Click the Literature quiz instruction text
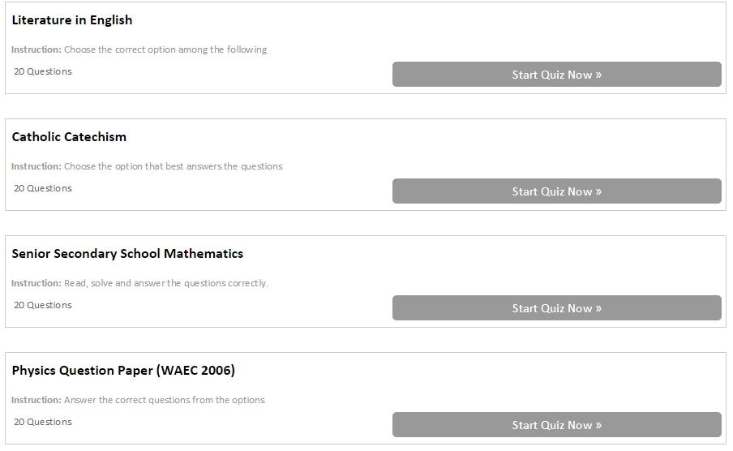733x451 pixels. [x=165, y=49]
